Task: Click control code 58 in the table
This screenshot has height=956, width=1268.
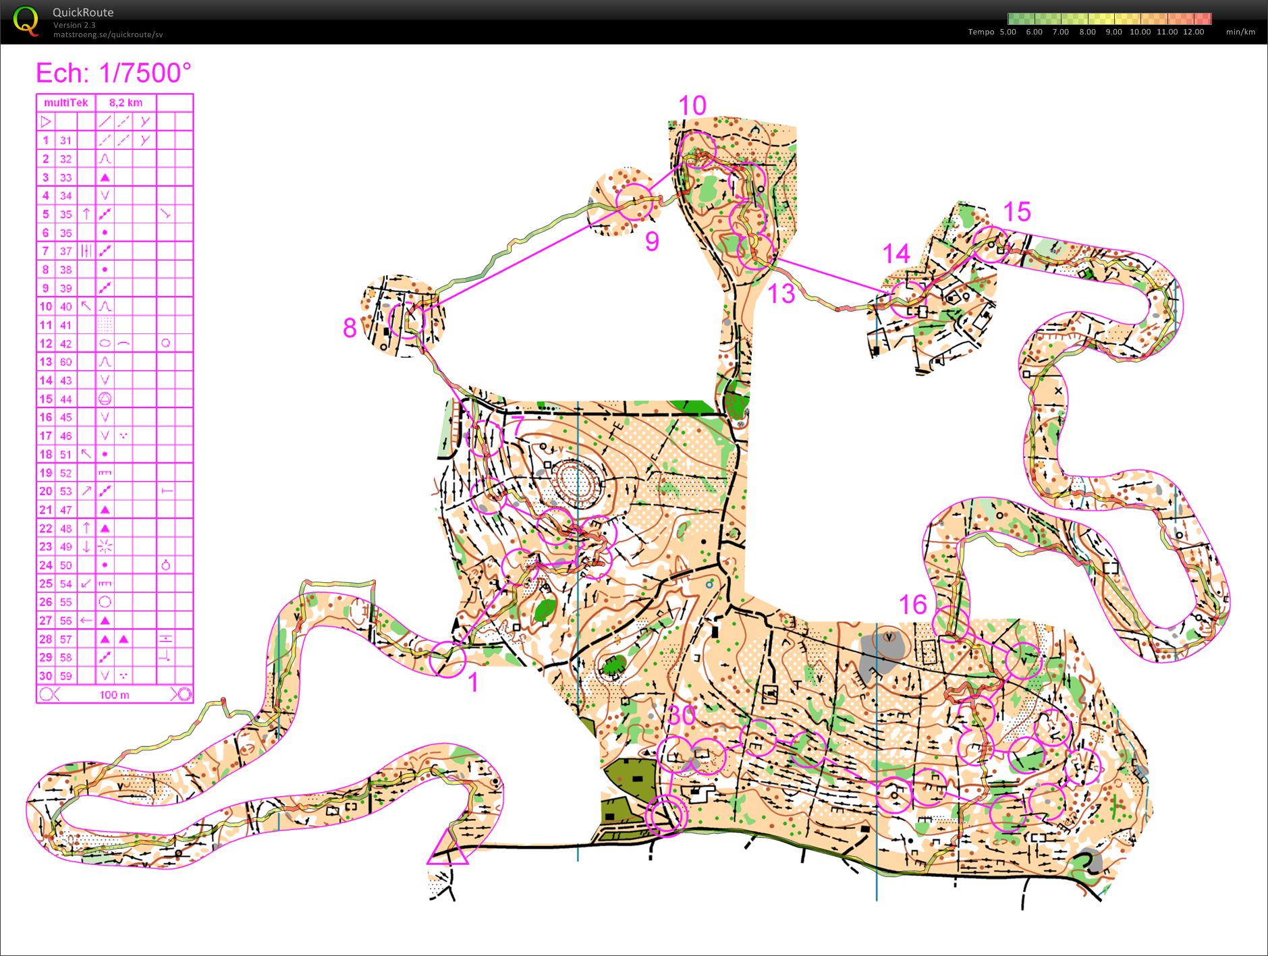Action: (65, 657)
